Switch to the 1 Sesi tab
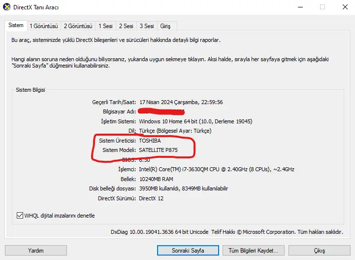This screenshot has height=260, width=355. (x=105, y=26)
